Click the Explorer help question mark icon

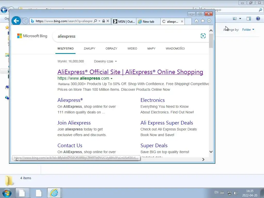click(x=258, y=19)
